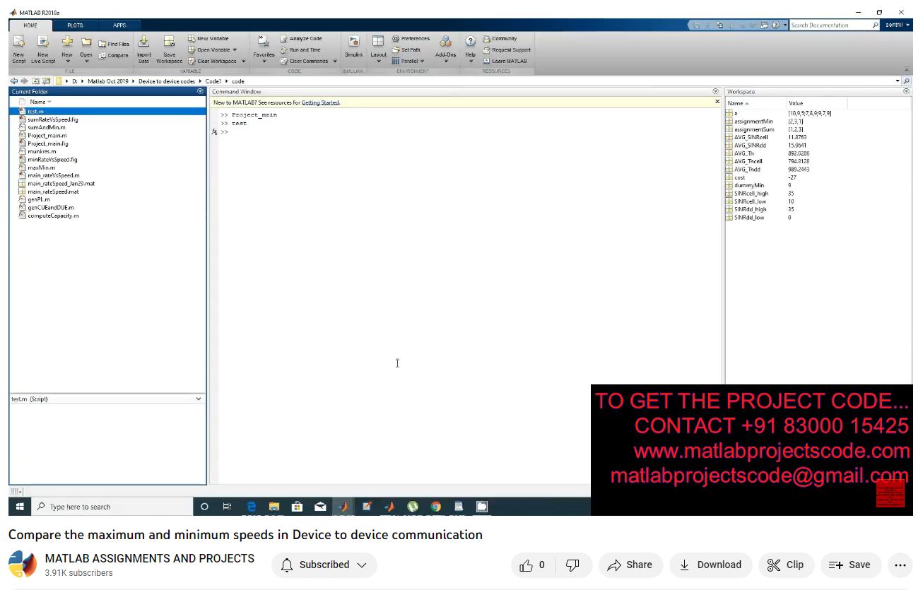Screen dimensions: 923x590
Task: Dislike the video with thumbs down
Action: click(x=573, y=565)
